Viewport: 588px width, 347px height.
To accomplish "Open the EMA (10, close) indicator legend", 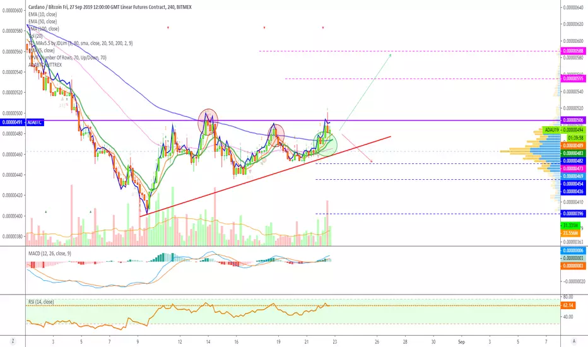I will pyautogui.click(x=42, y=15).
